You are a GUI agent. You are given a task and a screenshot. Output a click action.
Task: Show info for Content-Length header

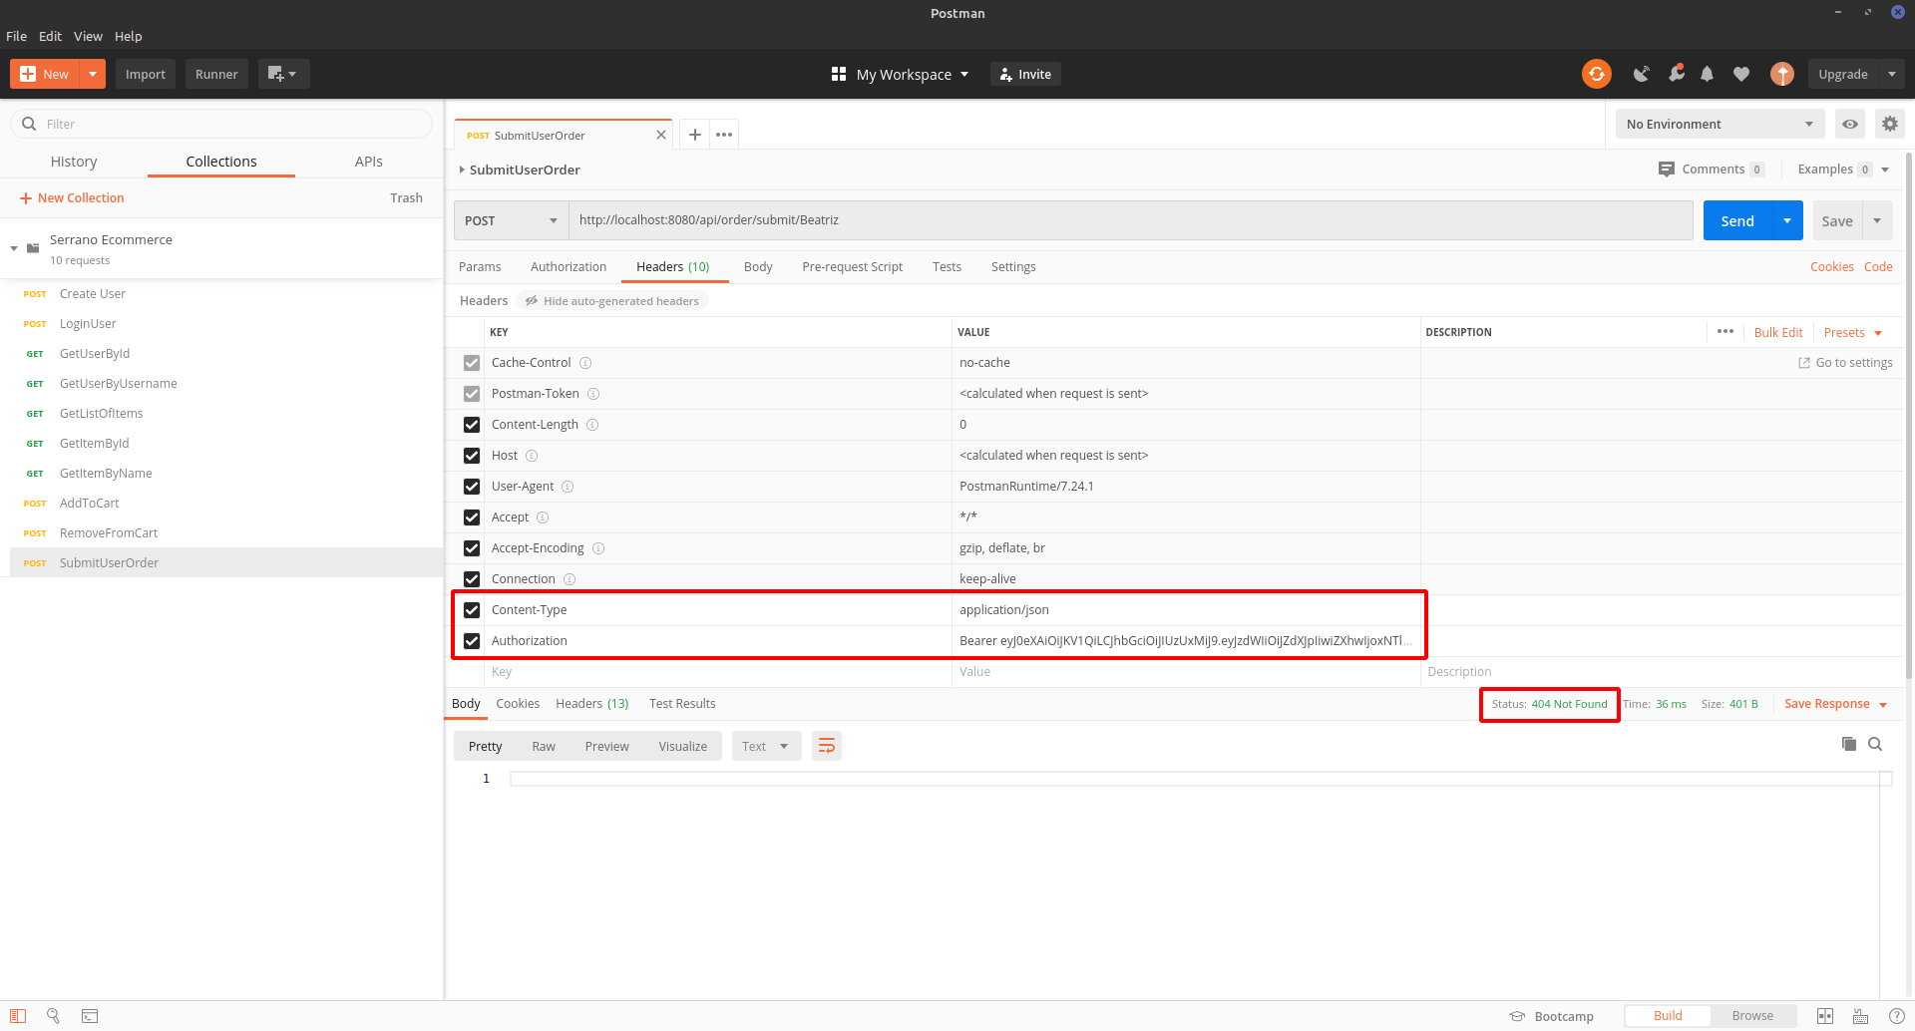point(592,425)
